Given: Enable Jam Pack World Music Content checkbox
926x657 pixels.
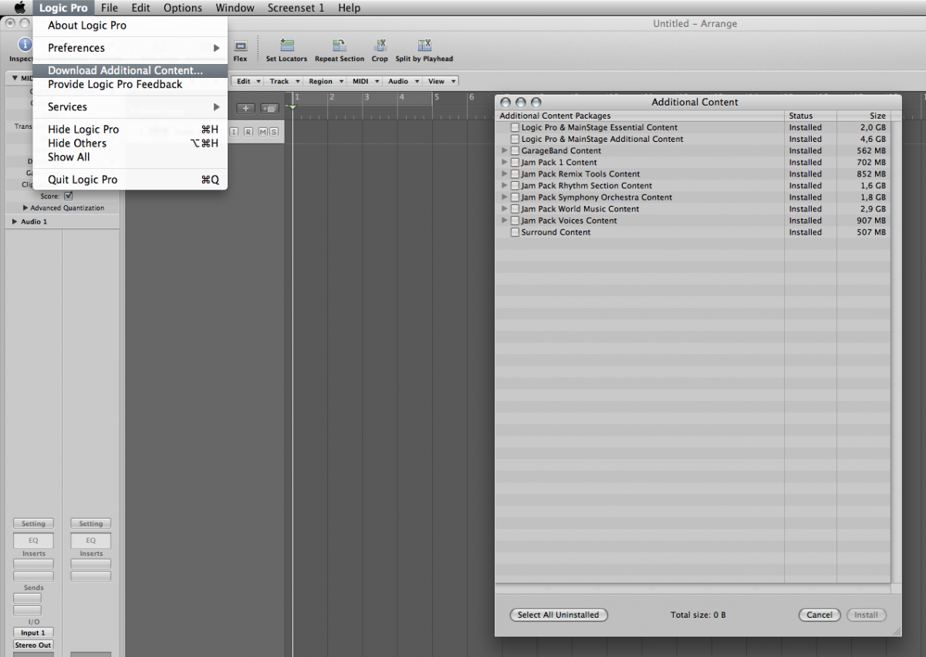Looking at the screenshot, I should pyautogui.click(x=515, y=209).
